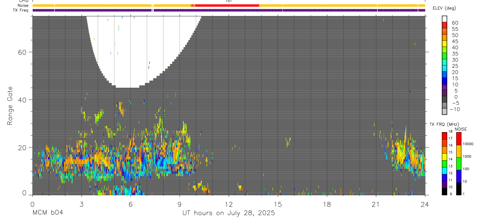Click ELEV legend value "55"
The width and height of the screenshot is (478, 221).
point(455,29)
